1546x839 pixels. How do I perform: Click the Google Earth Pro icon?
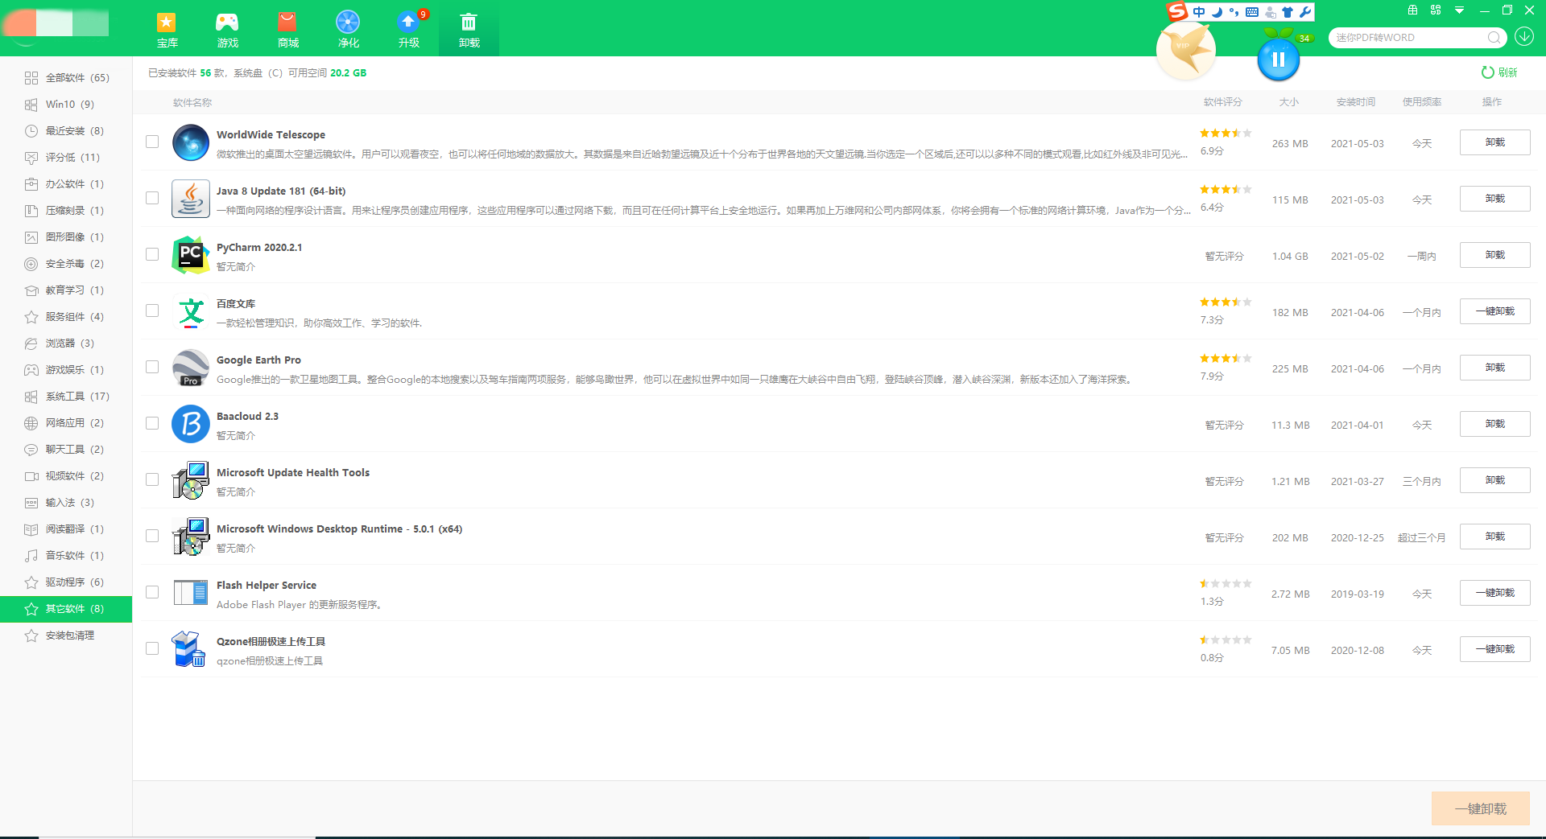[x=191, y=368]
